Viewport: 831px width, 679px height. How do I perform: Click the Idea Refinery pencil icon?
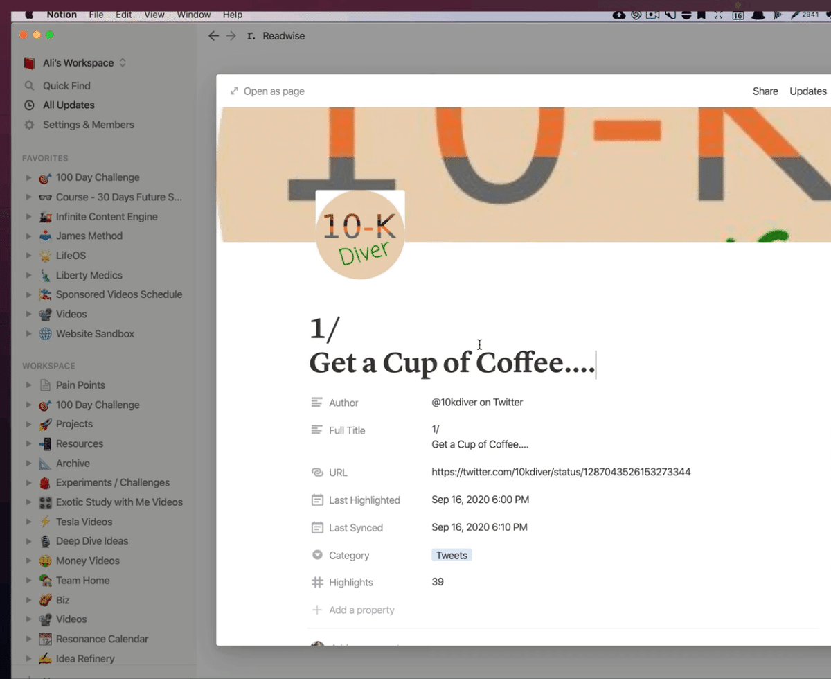tap(45, 659)
